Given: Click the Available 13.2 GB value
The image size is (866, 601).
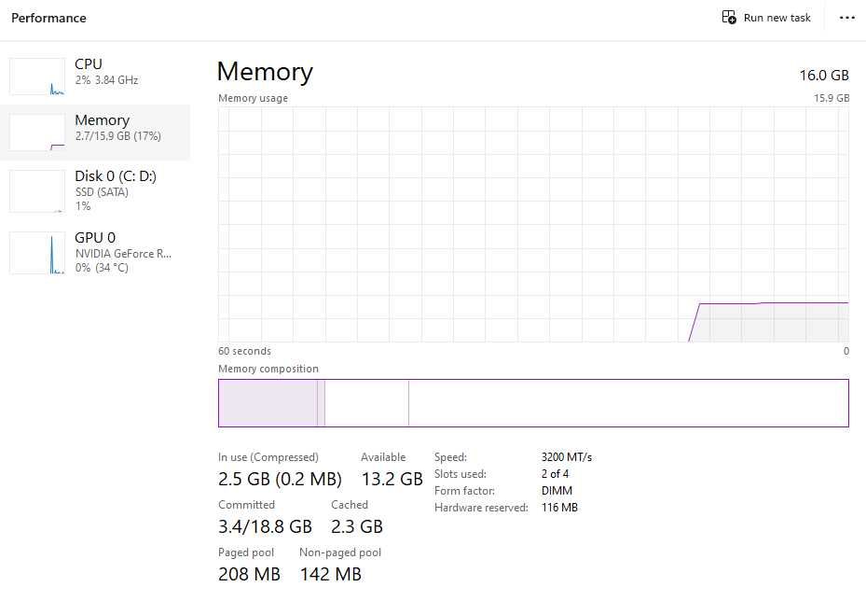Looking at the screenshot, I should pyautogui.click(x=392, y=479).
